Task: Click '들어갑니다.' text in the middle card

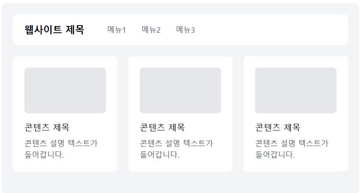Action: tap(159, 154)
